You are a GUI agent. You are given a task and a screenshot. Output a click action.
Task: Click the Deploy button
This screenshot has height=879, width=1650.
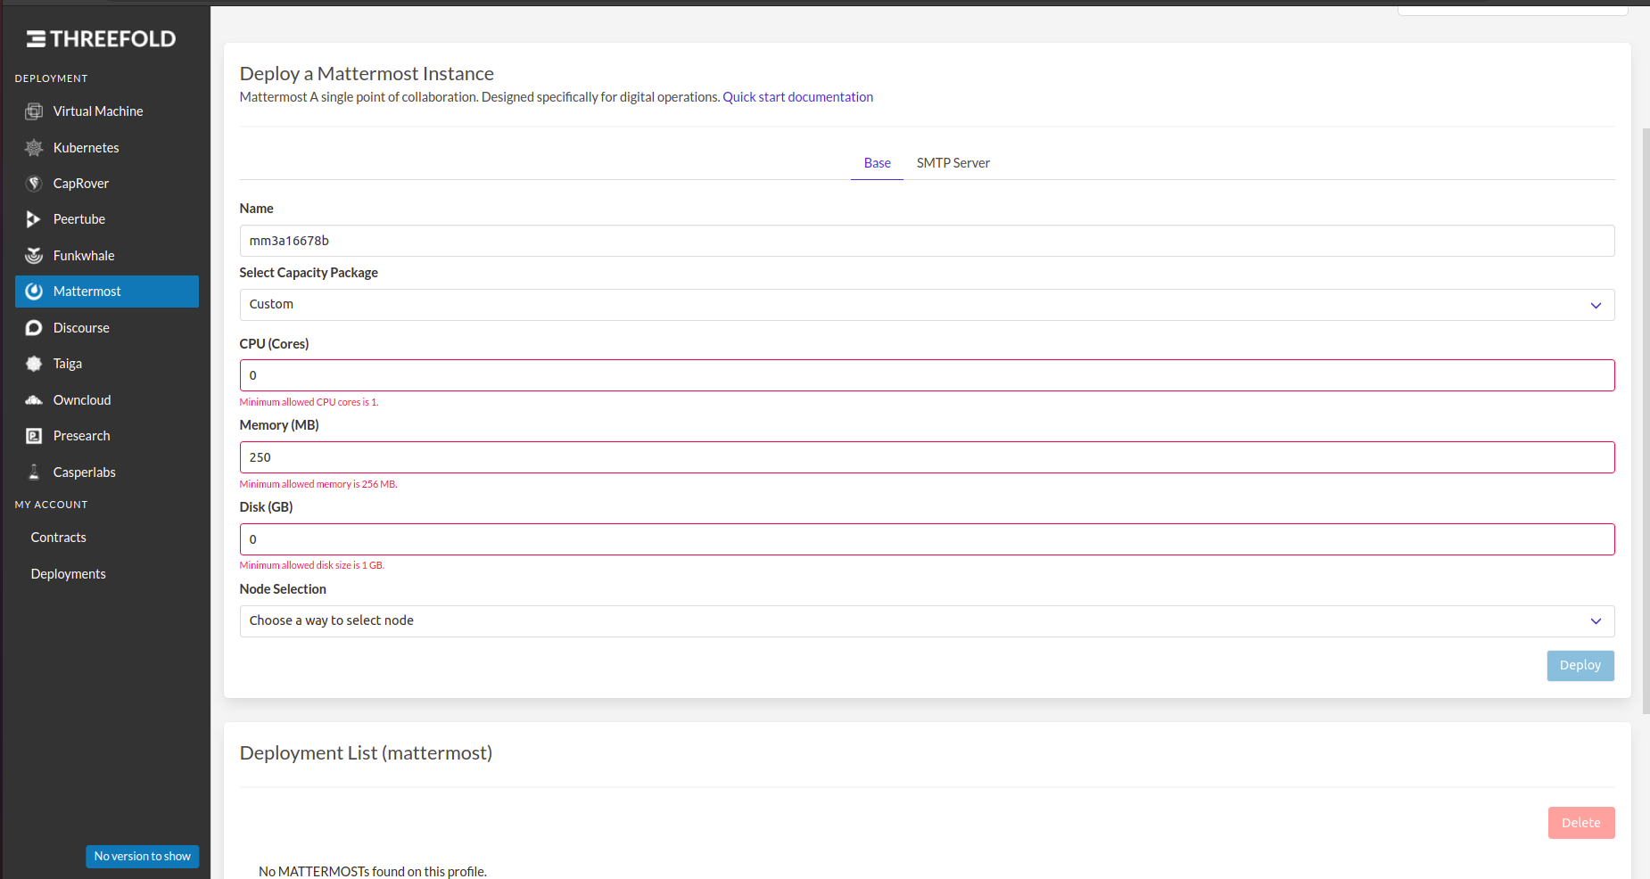click(x=1580, y=665)
